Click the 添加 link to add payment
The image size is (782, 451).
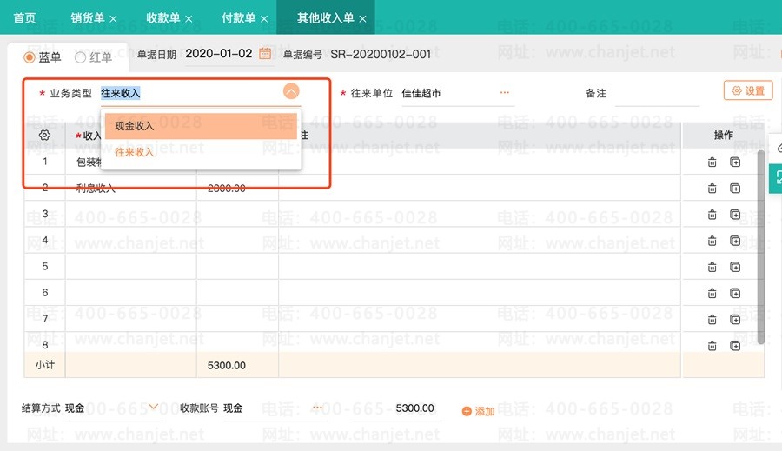(478, 411)
